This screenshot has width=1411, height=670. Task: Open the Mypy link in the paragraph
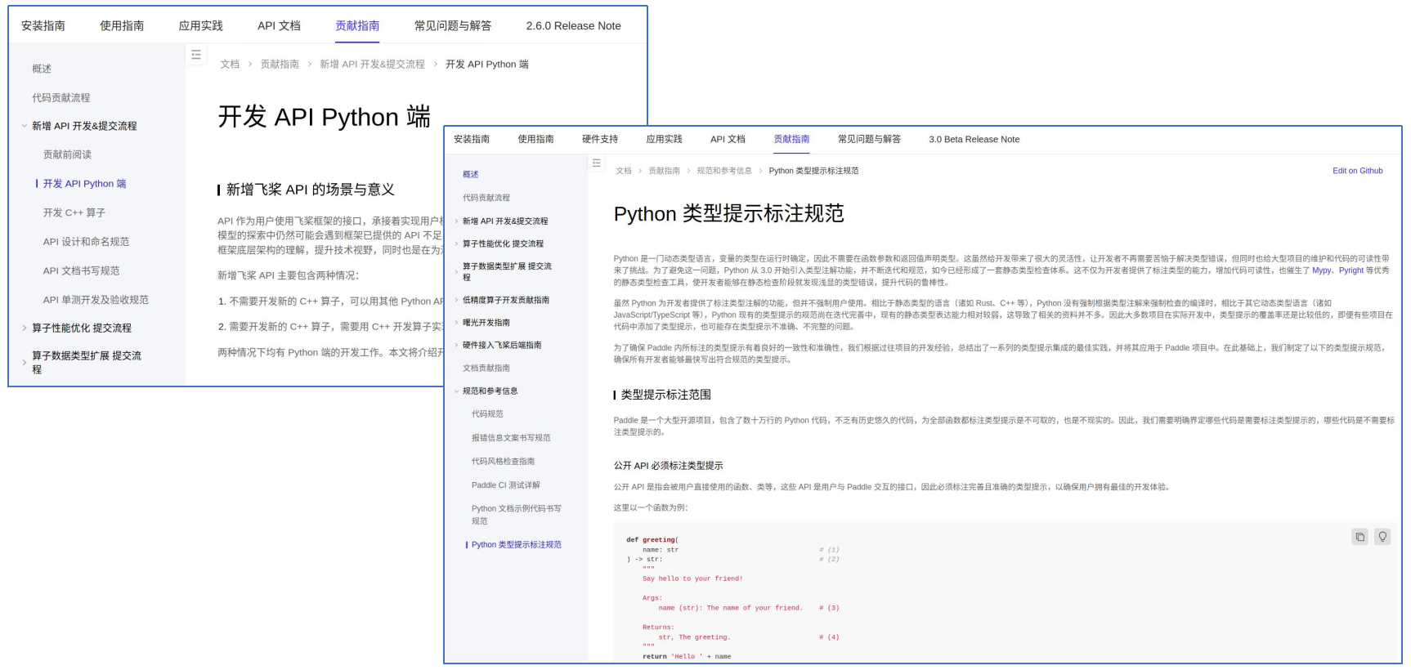1321,270
